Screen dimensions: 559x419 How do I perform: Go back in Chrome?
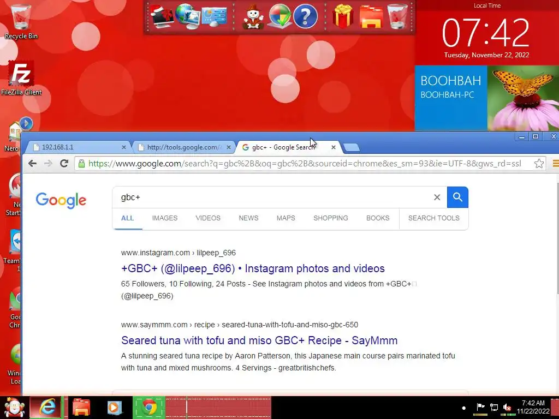click(x=32, y=164)
